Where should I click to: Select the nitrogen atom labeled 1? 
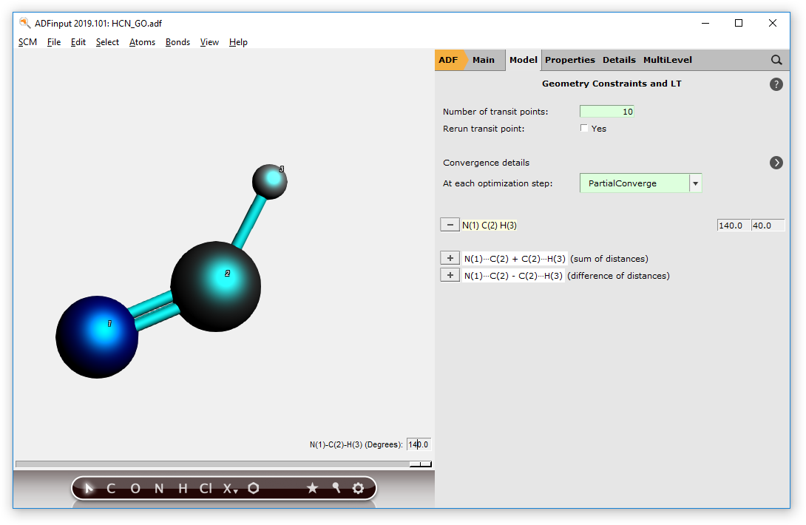97,336
